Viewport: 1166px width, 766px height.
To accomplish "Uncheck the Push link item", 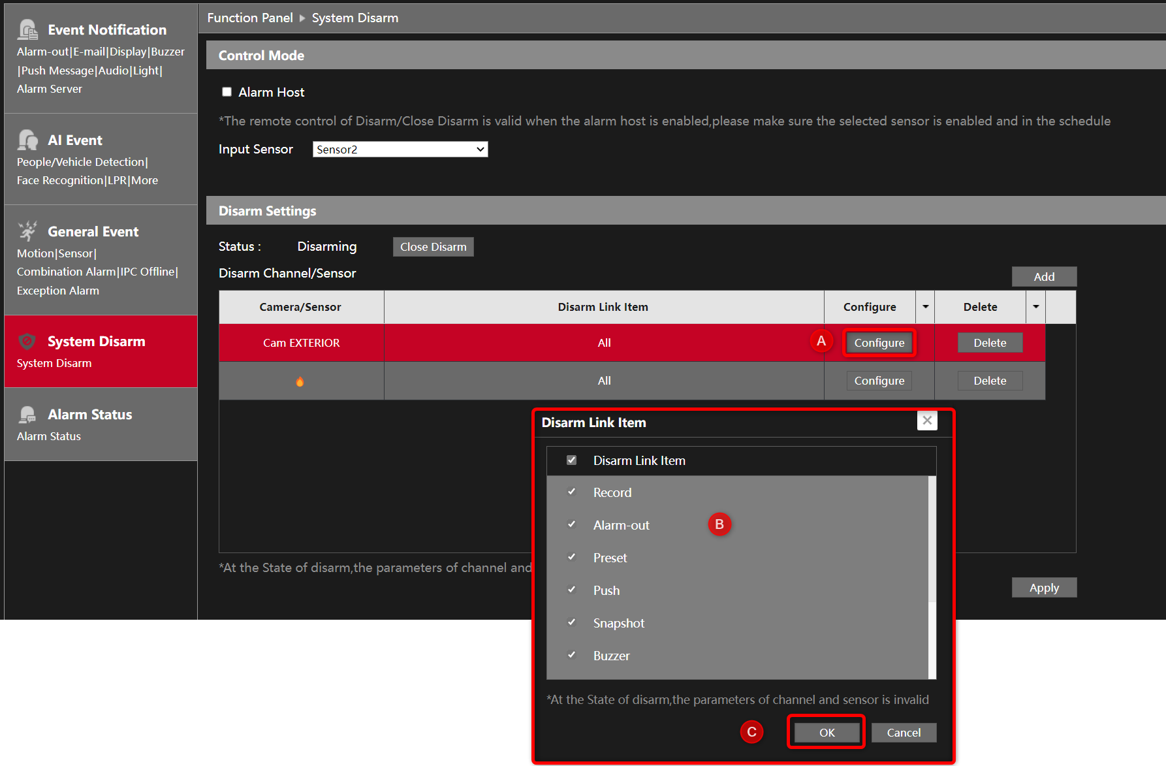I will click(x=571, y=590).
